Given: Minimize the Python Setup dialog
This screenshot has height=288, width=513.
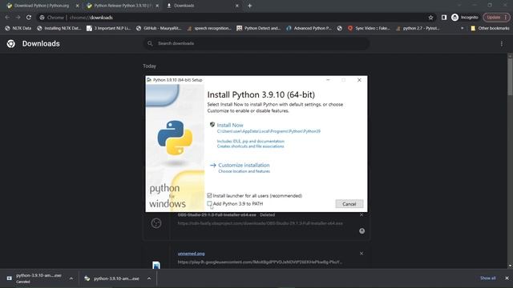Looking at the screenshot, I should tap(328, 80).
